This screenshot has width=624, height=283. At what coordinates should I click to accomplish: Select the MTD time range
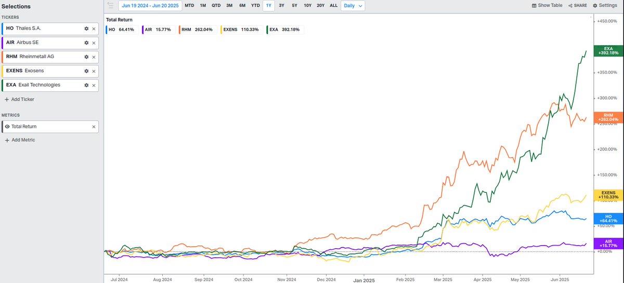coord(189,6)
